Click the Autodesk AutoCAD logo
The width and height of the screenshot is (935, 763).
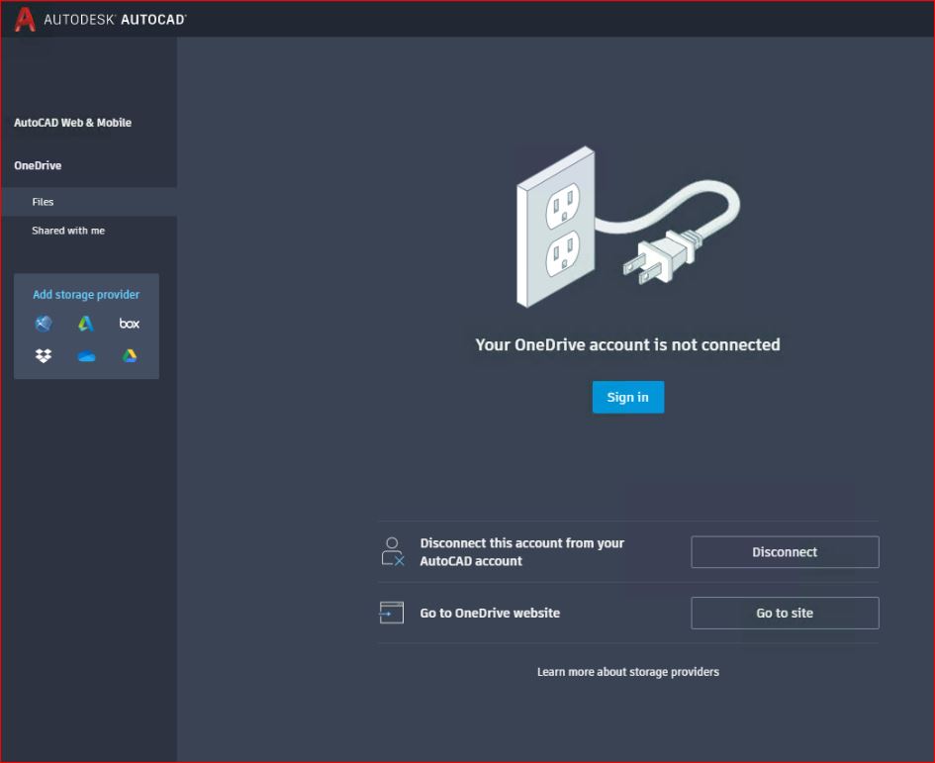point(100,19)
